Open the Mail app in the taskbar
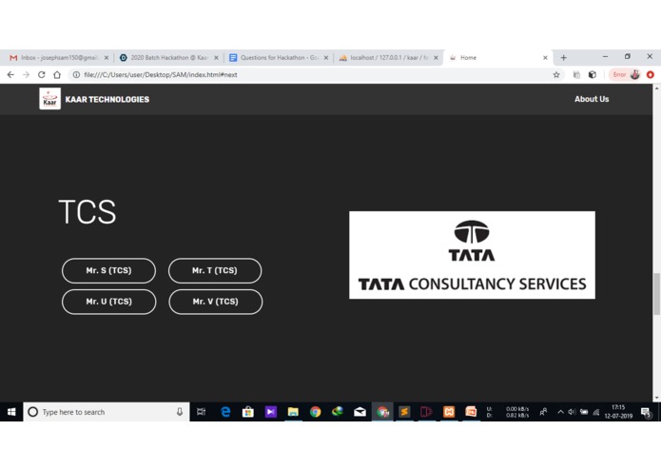Image resolution: width=661 pixels, height=470 pixels. (x=360, y=412)
